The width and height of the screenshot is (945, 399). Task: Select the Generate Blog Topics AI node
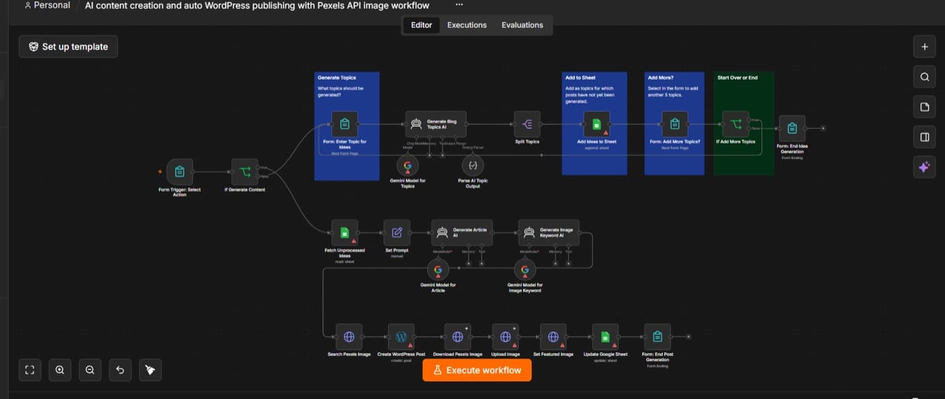(436, 124)
